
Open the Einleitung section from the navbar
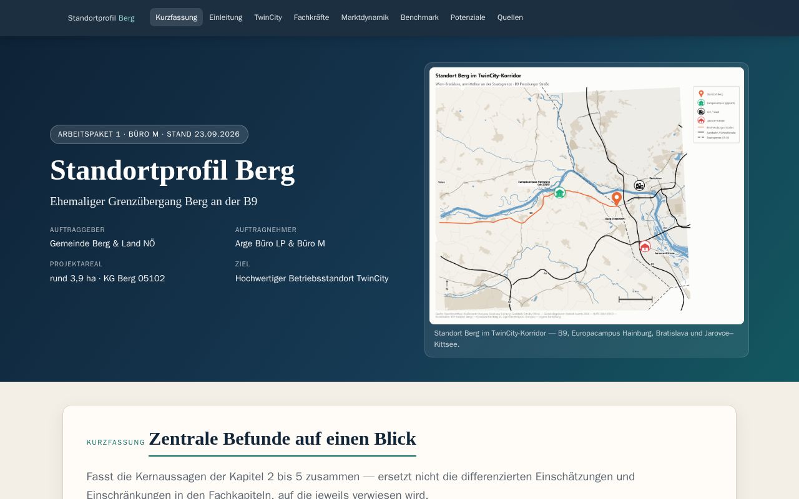pyautogui.click(x=225, y=17)
